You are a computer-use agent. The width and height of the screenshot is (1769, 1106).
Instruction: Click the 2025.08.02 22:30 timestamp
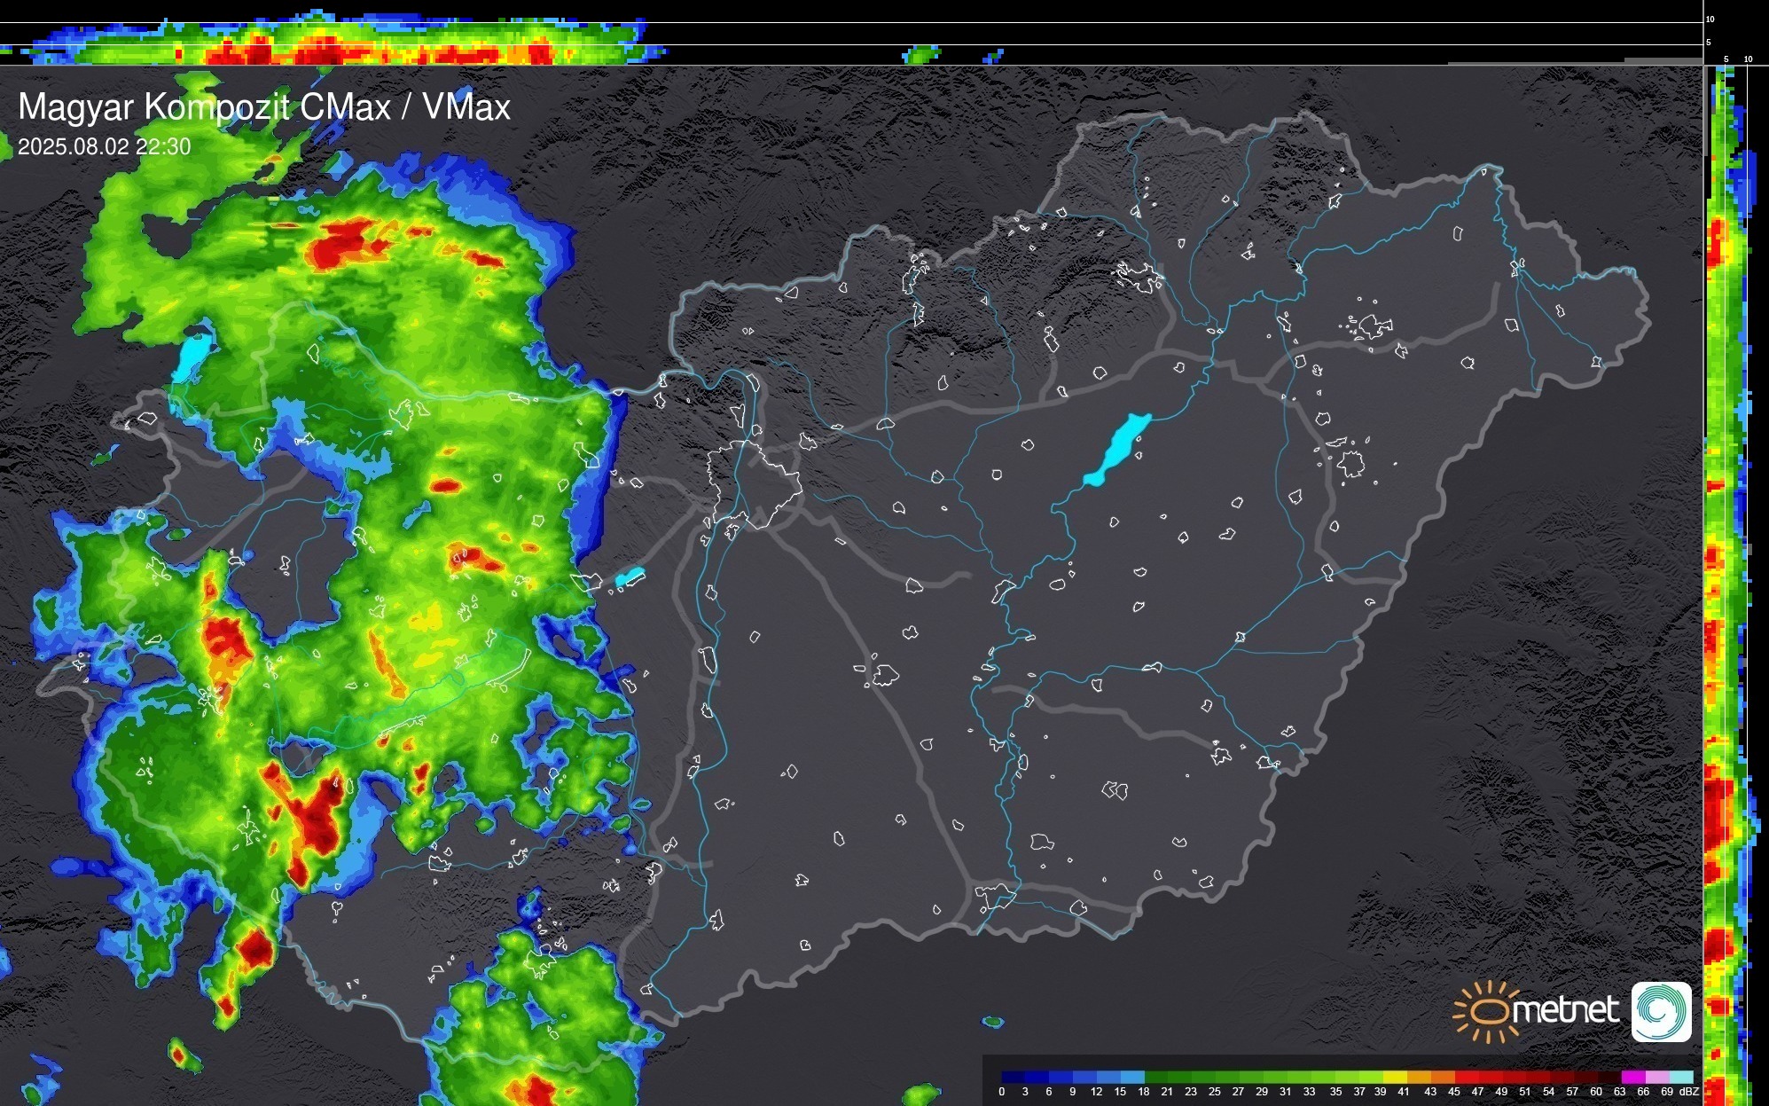(104, 146)
